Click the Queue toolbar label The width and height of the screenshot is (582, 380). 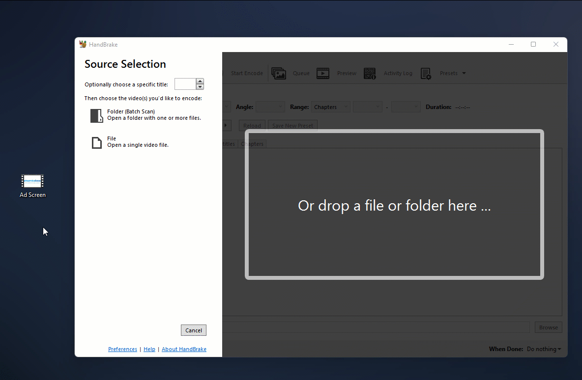[301, 74]
